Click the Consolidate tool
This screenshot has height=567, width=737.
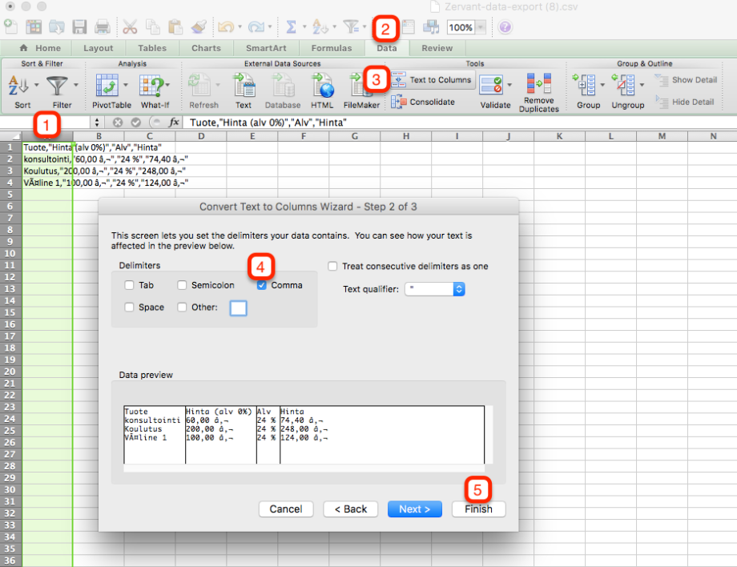(x=423, y=102)
